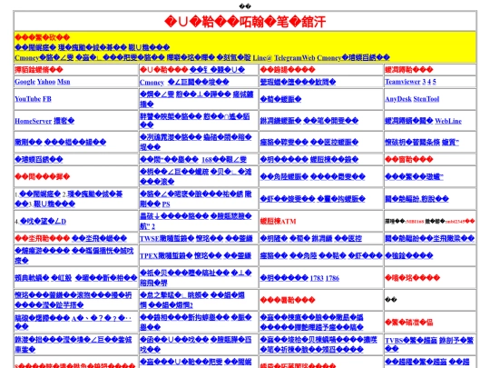Open the YouTube link

click(28, 99)
